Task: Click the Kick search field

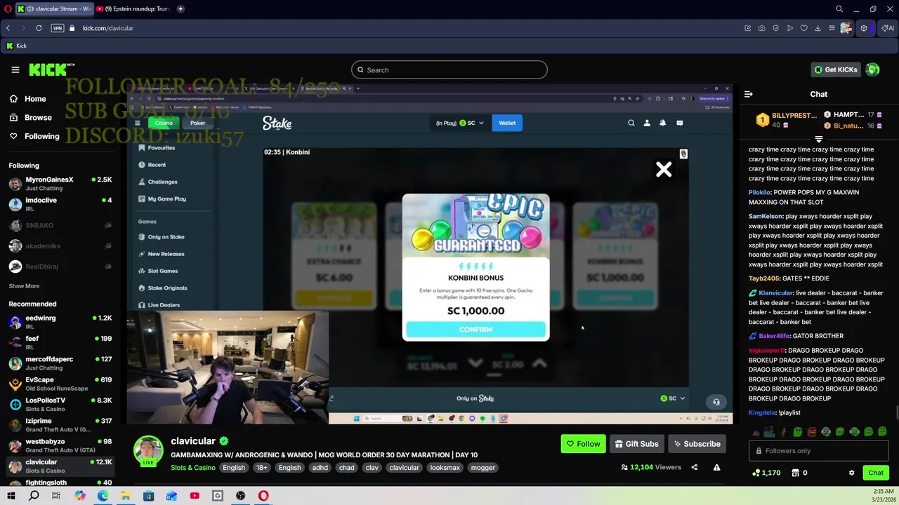Action: click(449, 69)
